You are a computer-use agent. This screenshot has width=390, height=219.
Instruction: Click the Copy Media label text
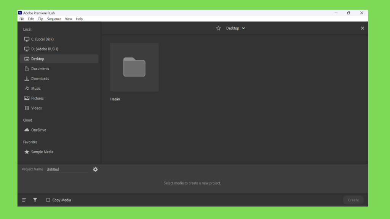tap(62, 200)
